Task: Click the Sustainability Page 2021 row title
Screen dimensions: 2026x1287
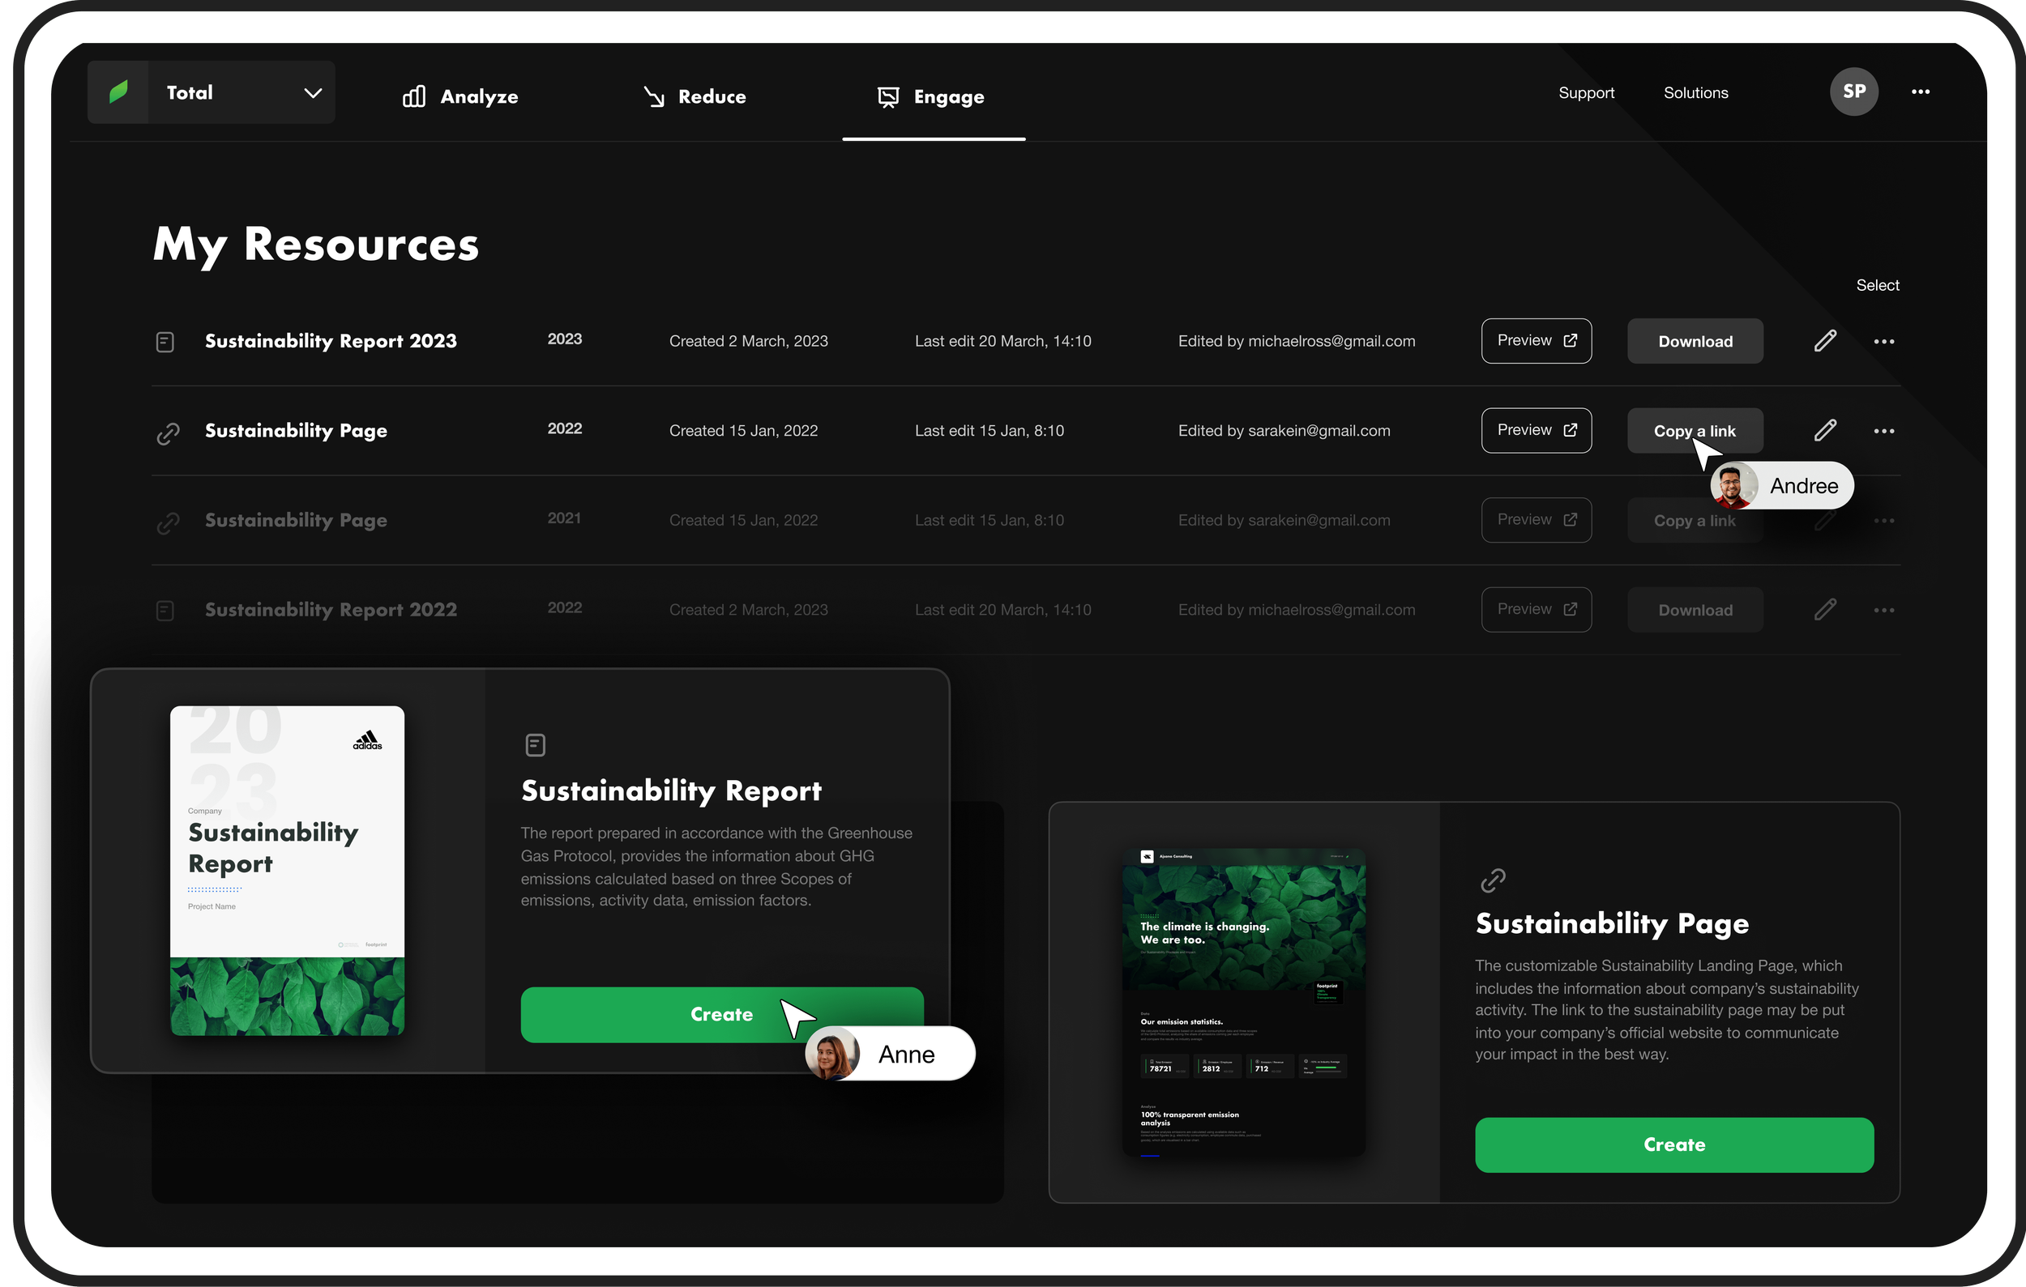Action: (x=296, y=520)
